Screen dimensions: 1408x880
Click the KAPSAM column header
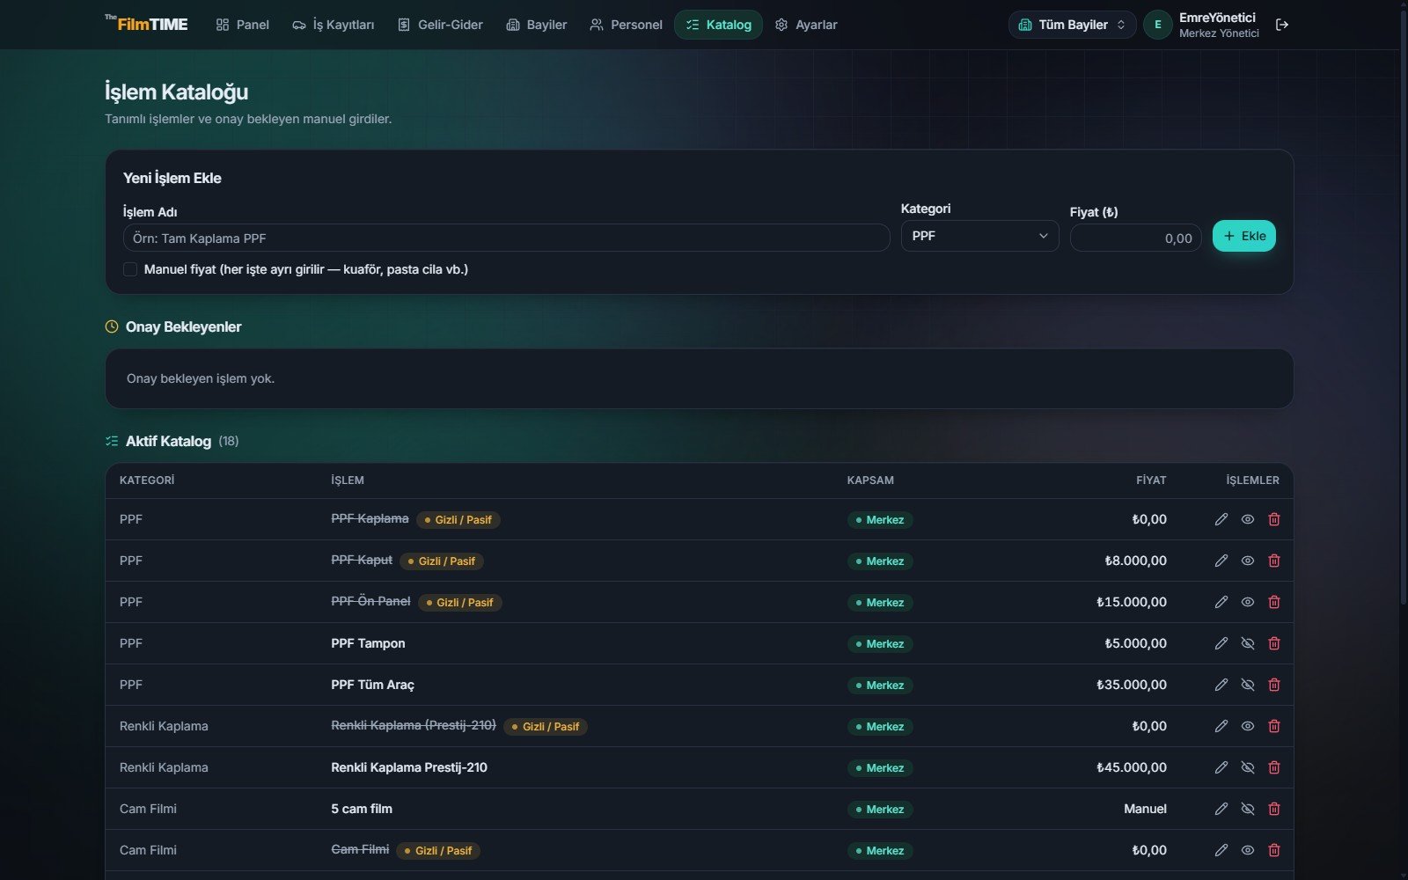pos(870,480)
